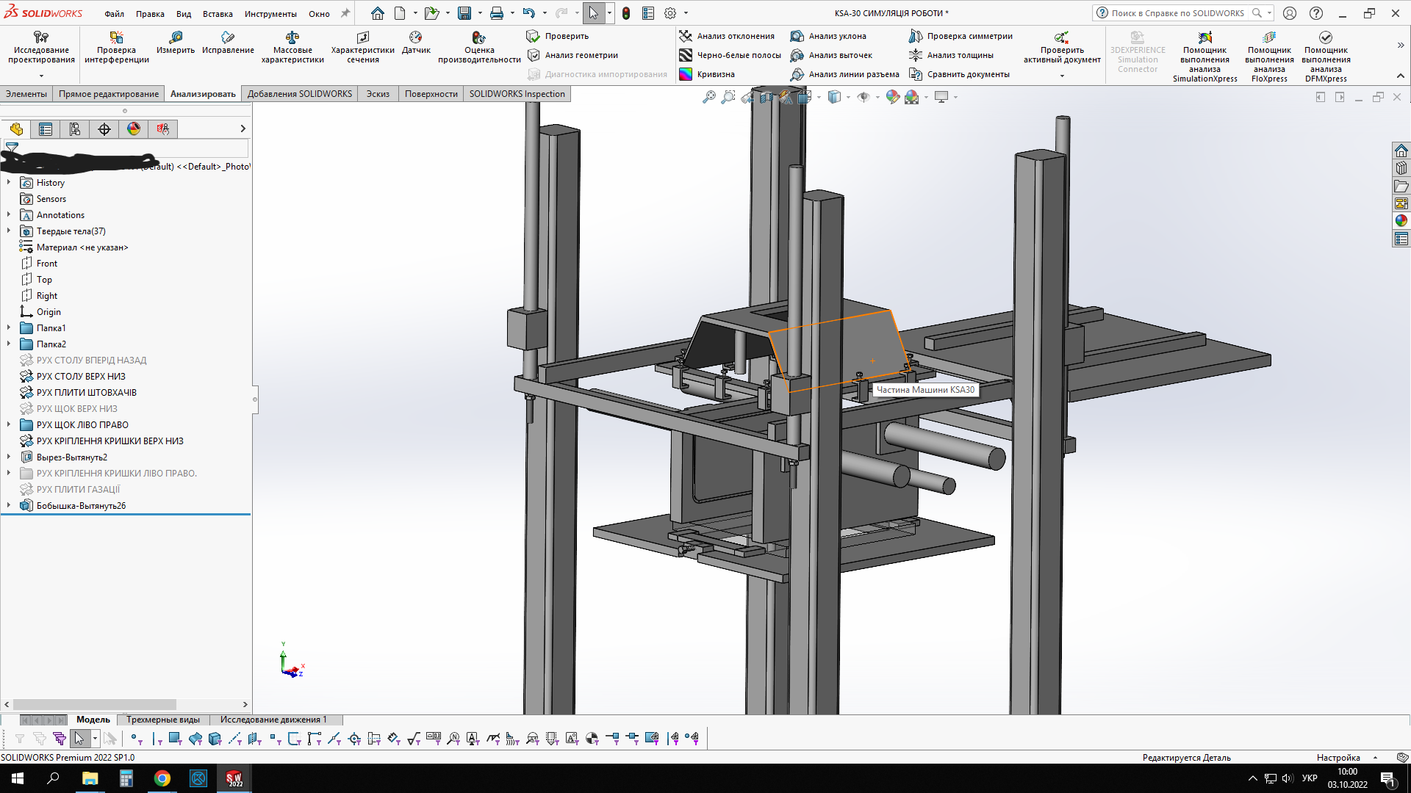This screenshot has height=793, width=1411.
Task: Open the PropertyManager tab icon
Action: 46,129
